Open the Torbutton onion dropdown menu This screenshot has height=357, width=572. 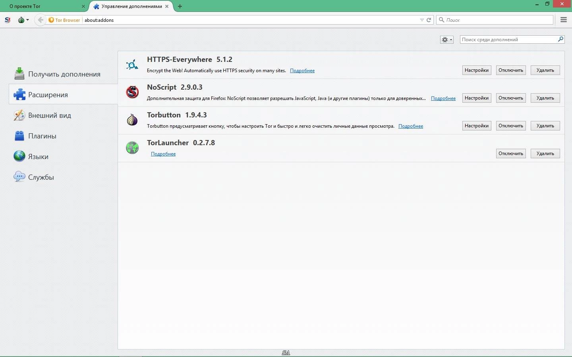pyautogui.click(x=23, y=20)
